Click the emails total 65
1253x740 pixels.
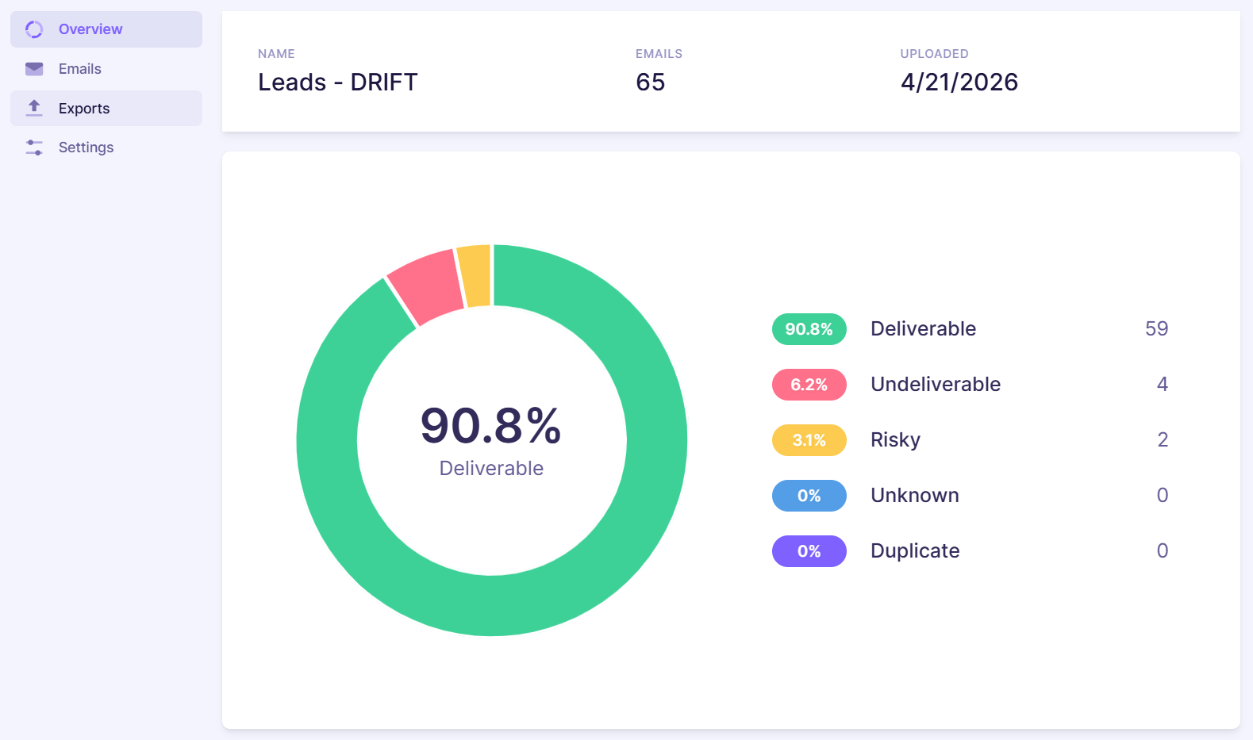[651, 82]
